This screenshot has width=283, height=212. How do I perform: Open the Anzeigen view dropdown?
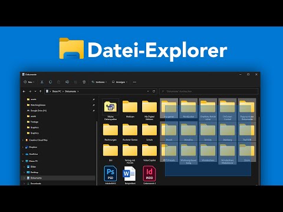pyautogui.click(x=120, y=82)
